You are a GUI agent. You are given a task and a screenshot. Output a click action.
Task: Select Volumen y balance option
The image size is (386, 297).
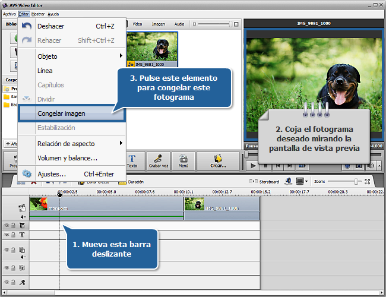tap(67, 158)
